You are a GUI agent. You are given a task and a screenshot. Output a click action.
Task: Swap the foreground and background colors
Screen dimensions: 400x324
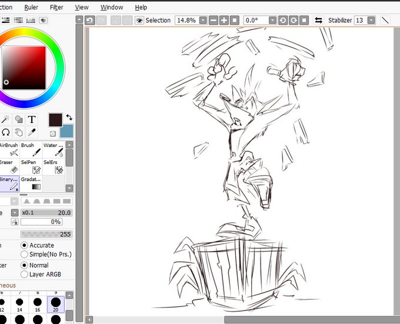[69, 117]
